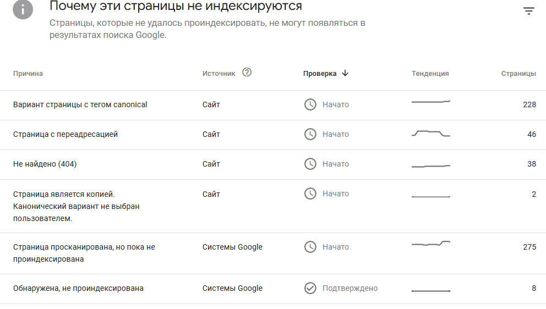Click 'Сайт' source in переадресацией row

(x=211, y=134)
